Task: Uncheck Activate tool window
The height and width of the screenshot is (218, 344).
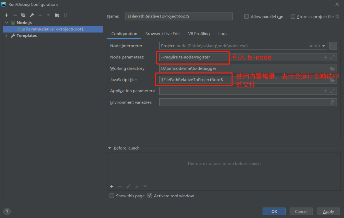Action: [x=150, y=196]
